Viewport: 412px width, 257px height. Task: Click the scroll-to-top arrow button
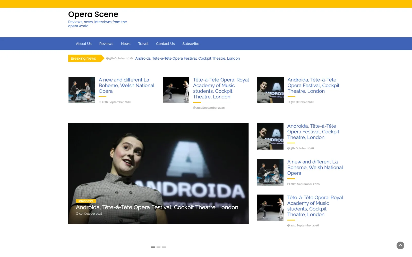click(x=400, y=245)
